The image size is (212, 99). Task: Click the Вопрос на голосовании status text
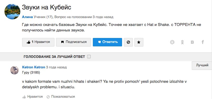73,17
